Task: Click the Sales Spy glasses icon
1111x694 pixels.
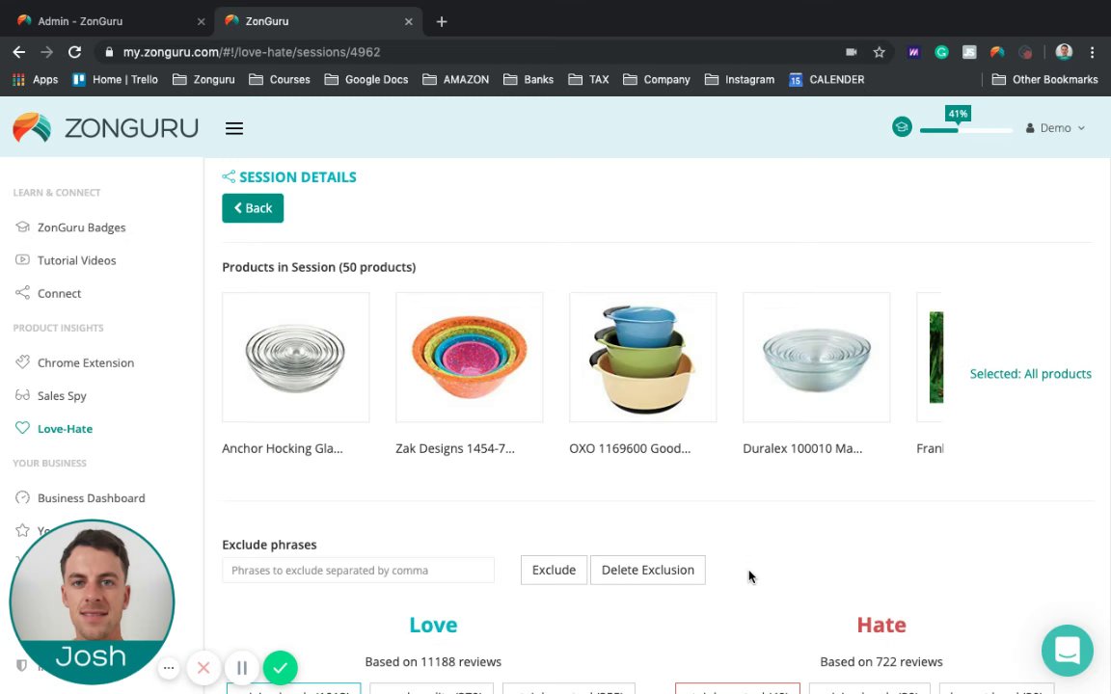Action: (x=22, y=395)
